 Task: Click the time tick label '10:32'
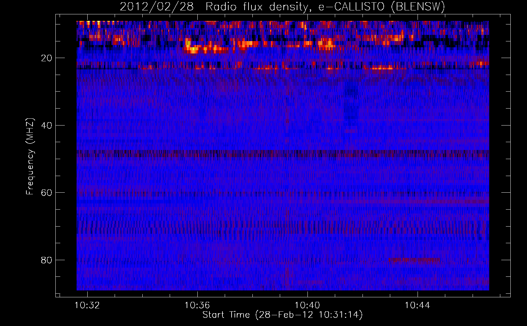pyautogui.click(x=87, y=305)
